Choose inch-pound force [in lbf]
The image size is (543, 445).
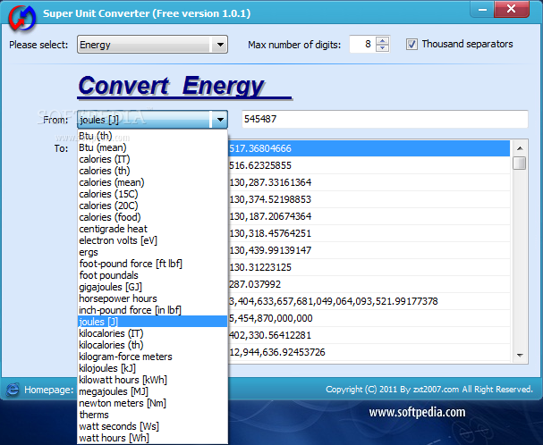coord(152,310)
